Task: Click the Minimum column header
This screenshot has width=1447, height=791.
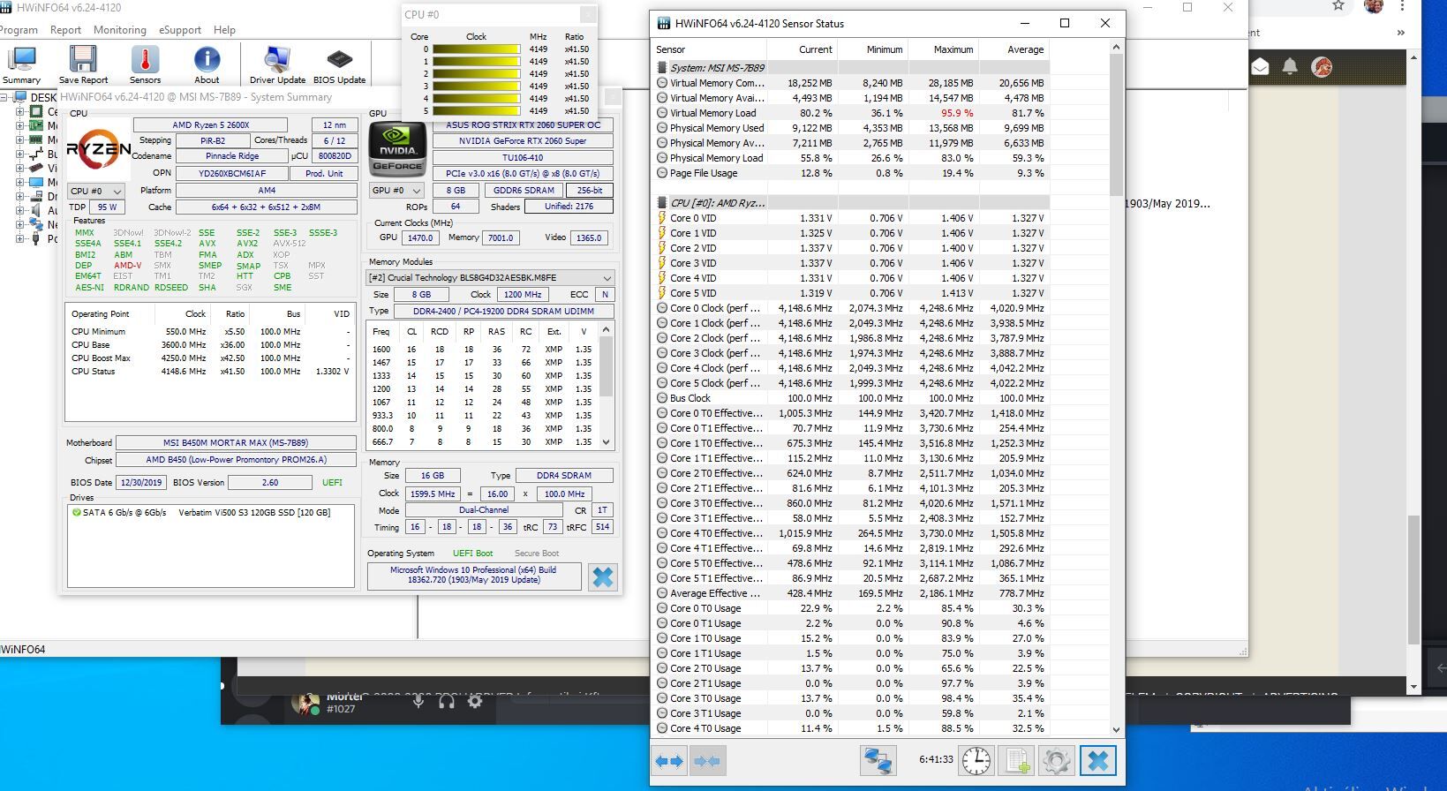Action: (x=873, y=49)
